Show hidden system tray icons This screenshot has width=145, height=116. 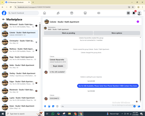point(122,114)
